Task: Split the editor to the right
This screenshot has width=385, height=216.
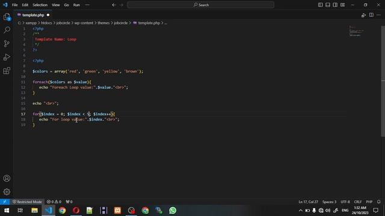Action: point(371,15)
